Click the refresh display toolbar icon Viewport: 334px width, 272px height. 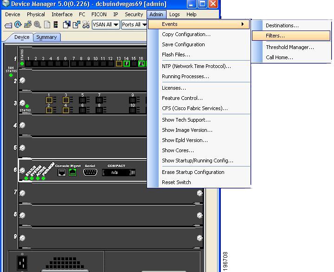[x=18, y=25]
